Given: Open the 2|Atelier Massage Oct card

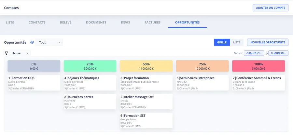Looking at the screenshot, I should point(146,102).
